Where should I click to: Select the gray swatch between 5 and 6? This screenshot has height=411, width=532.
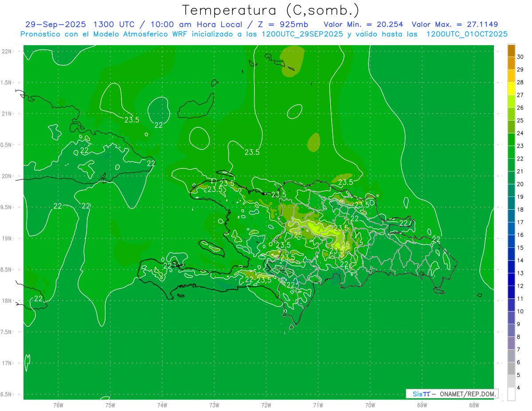[x=511, y=368]
